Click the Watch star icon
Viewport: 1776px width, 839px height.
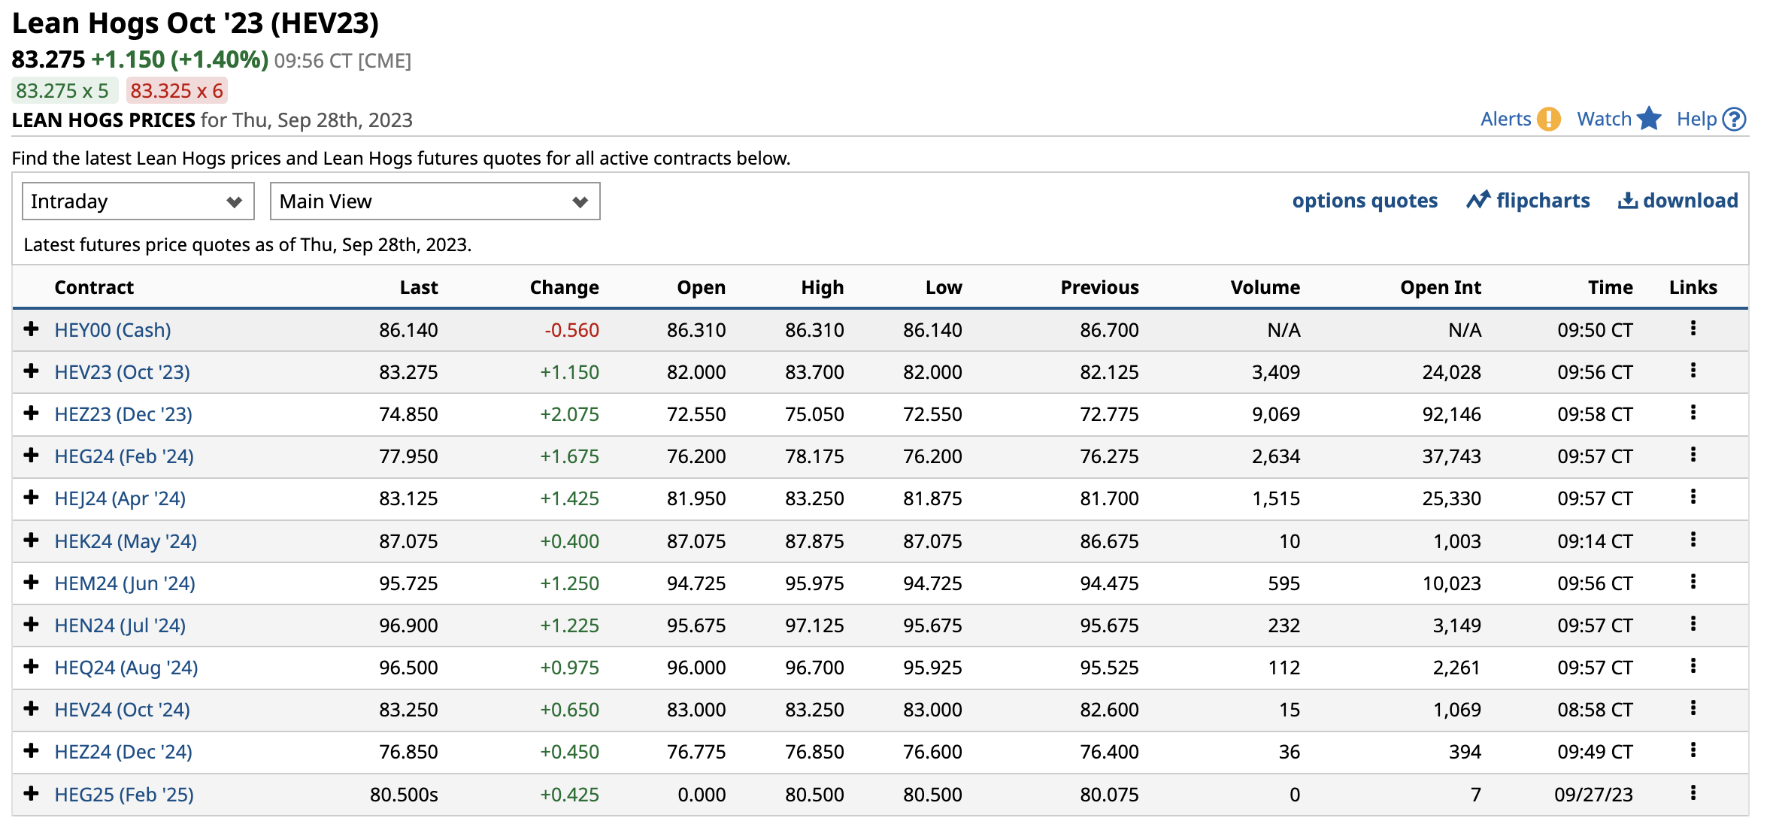[1649, 119]
